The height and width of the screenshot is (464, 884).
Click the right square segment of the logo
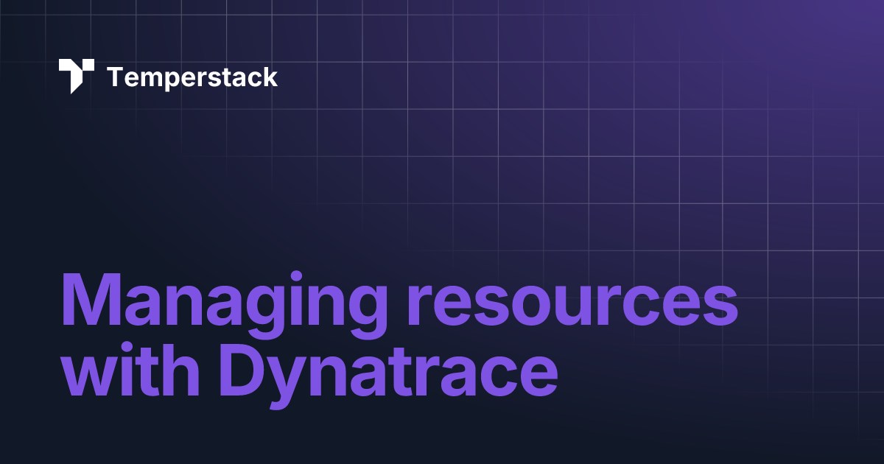click(x=88, y=66)
